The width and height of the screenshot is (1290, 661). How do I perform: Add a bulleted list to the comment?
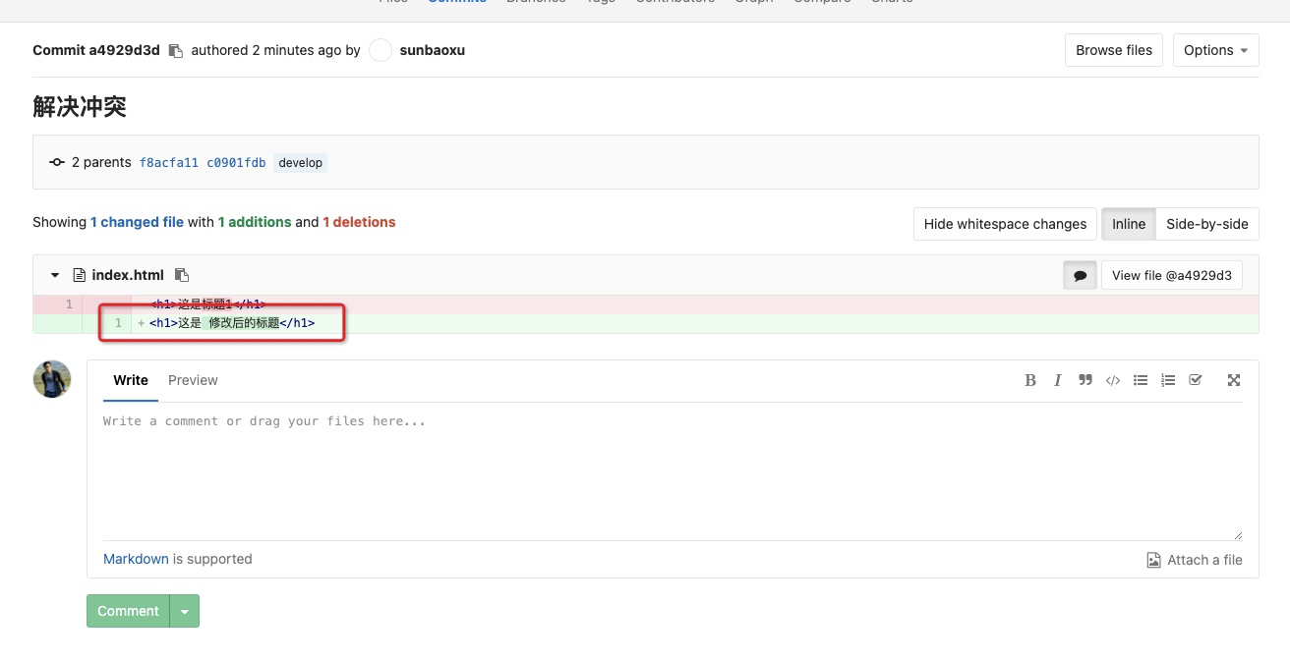[1141, 380]
